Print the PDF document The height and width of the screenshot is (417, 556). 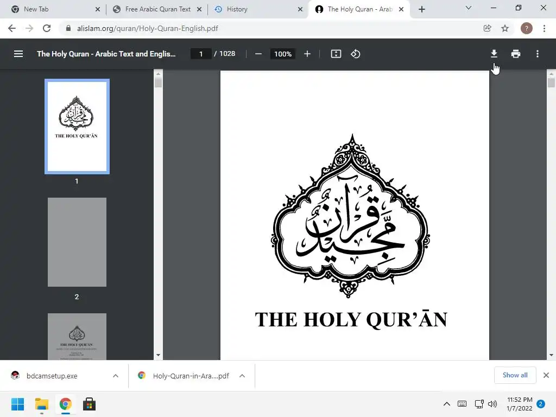[x=516, y=54]
